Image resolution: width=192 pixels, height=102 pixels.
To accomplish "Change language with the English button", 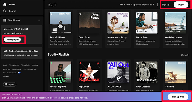I will (x=10, y=84).
